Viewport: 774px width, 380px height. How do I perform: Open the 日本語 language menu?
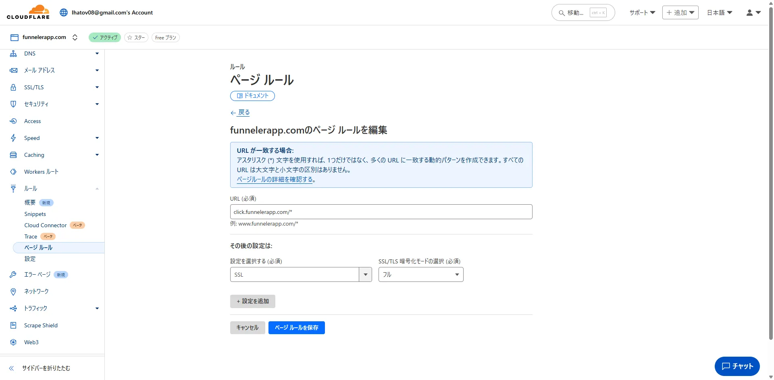point(720,12)
